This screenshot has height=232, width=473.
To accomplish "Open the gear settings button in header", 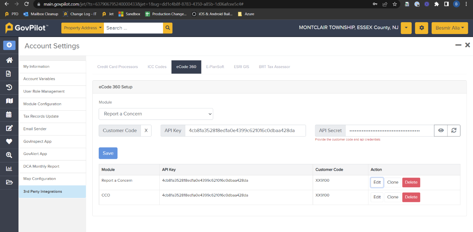I will pyautogui.click(x=422, y=28).
